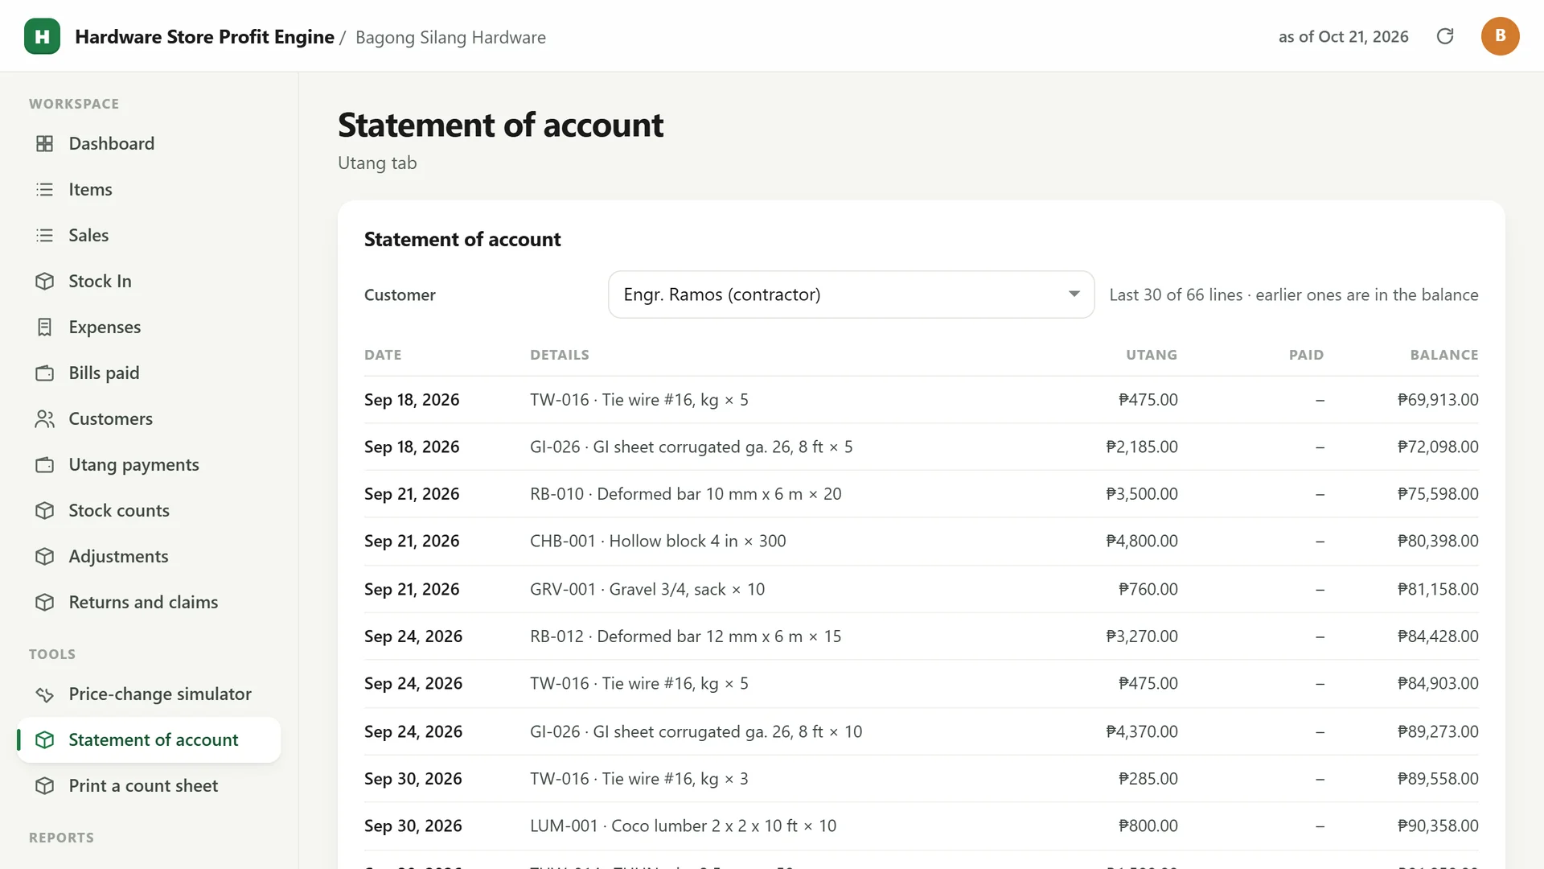This screenshot has width=1544, height=869.
Task: Open Print a count sheet
Action: (150, 785)
